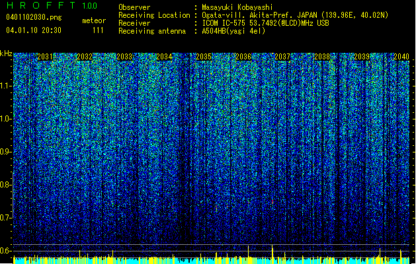Screen dimensions: 416x264
Task: Click the 'Receiving antenna' label
Action: pyautogui.click(x=152, y=31)
